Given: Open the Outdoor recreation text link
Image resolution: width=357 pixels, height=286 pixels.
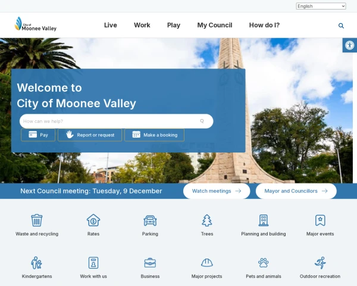Looking at the screenshot, I should pos(320,276).
